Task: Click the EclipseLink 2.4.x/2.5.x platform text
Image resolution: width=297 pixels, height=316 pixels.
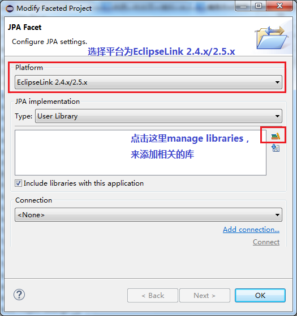Action: click(52, 82)
